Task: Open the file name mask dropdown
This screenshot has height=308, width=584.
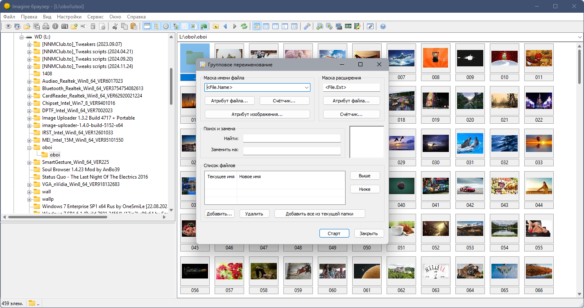Action: (307, 87)
